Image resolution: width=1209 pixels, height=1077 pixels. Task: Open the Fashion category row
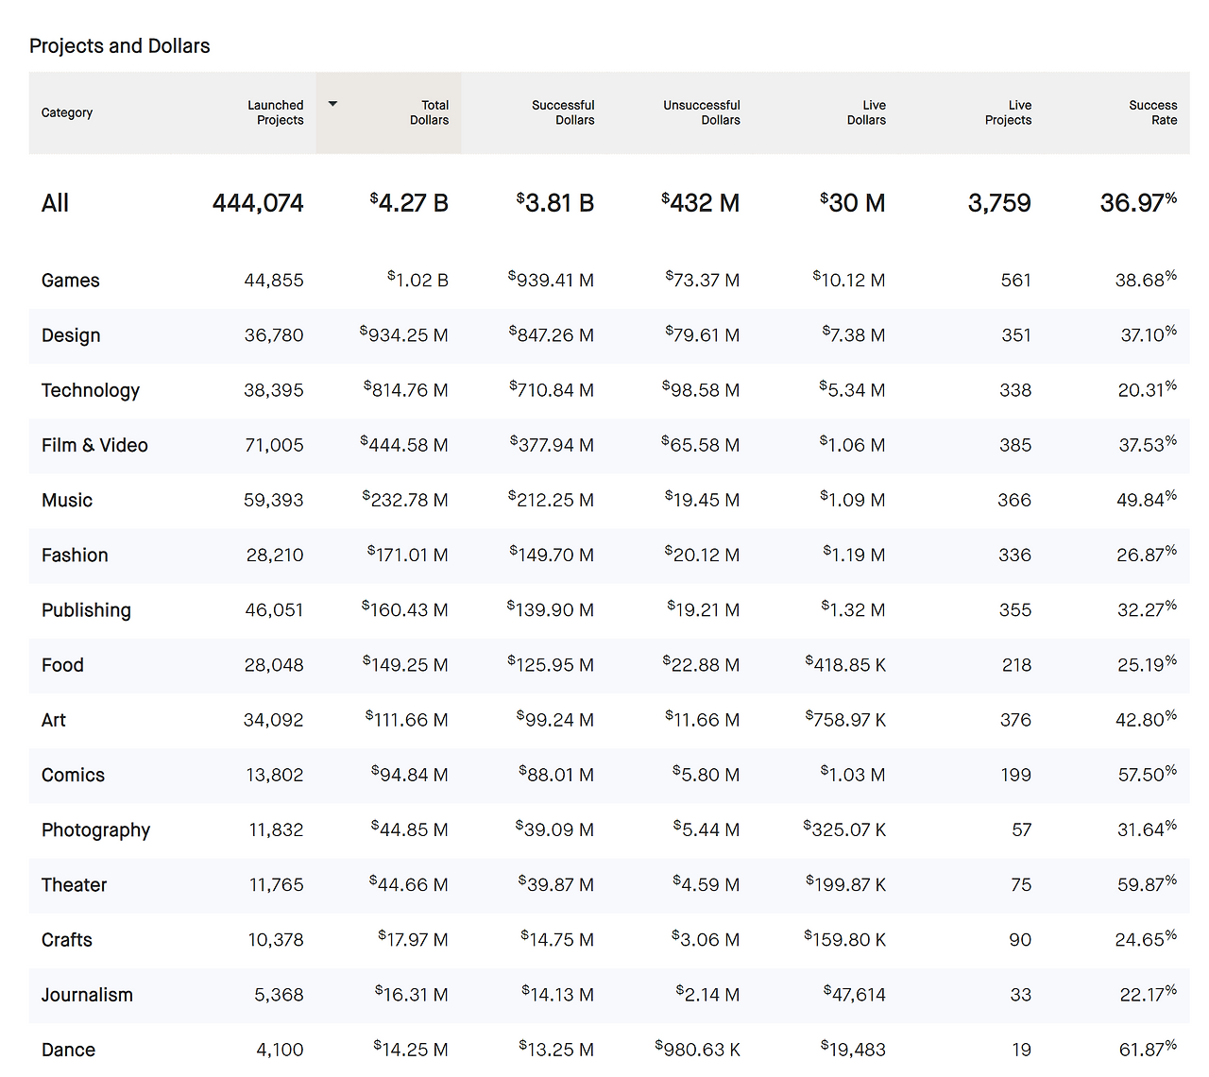pyautogui.click(x=609, y=556)
